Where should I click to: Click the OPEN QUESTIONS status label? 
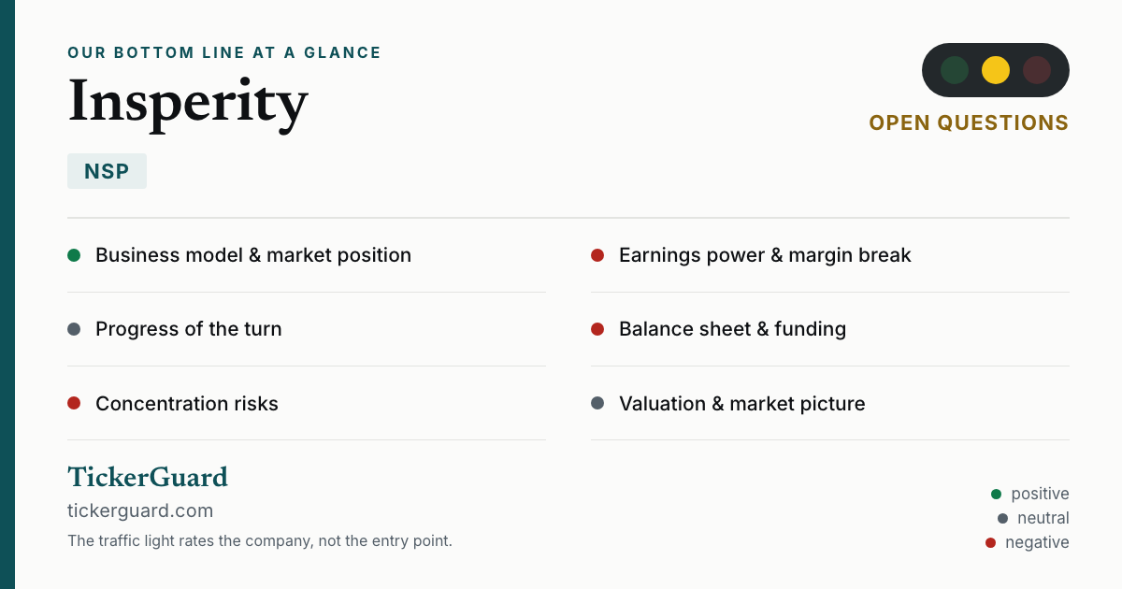point(969,123)
